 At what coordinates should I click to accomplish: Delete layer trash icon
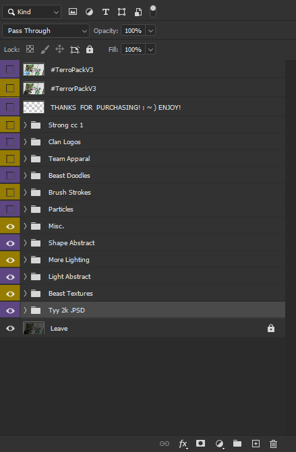tap(274, 444)
